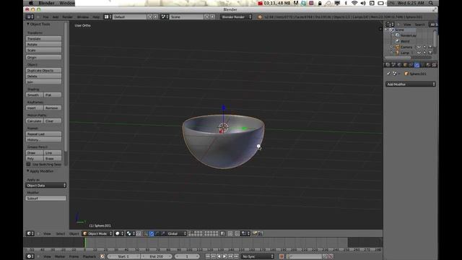Toggle proportional editing icon in 3D header
The height and width of the screenshot is (260, 462).
click(231, 233)
